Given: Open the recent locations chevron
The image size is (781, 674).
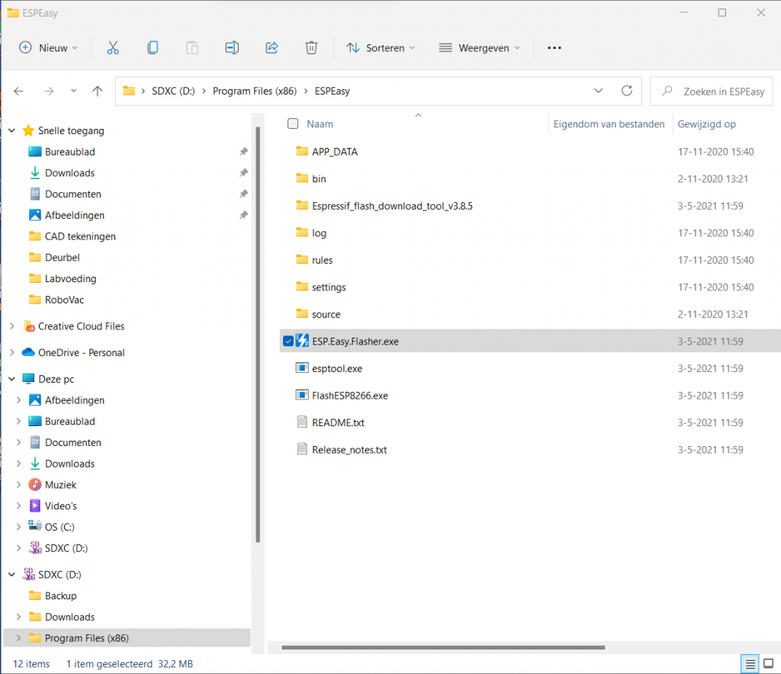Looking at the screenshot, I should (x=74, y=91).
